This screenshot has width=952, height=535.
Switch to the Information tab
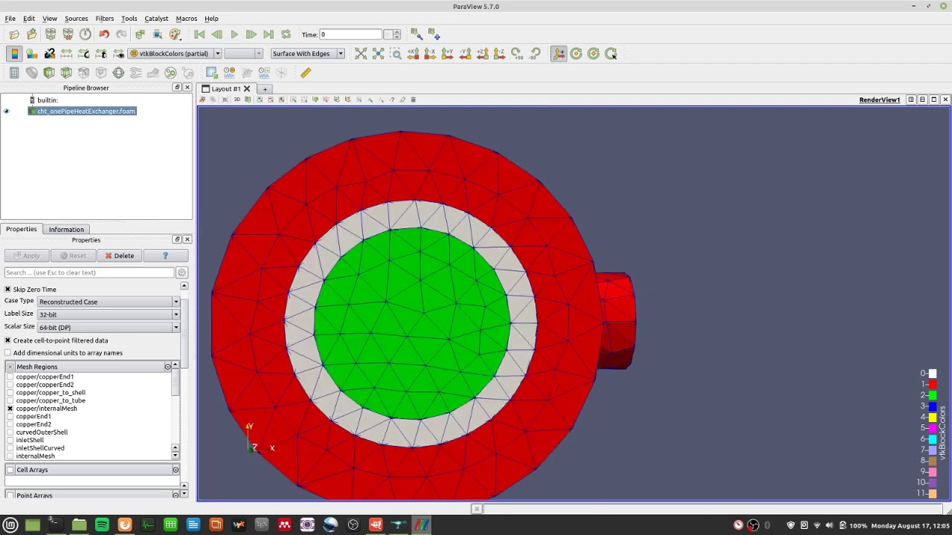(66, 230)
